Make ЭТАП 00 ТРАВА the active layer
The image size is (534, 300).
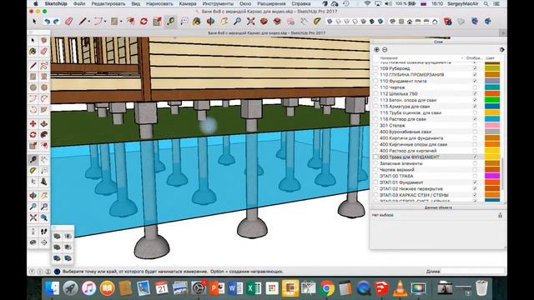point(376,176)
